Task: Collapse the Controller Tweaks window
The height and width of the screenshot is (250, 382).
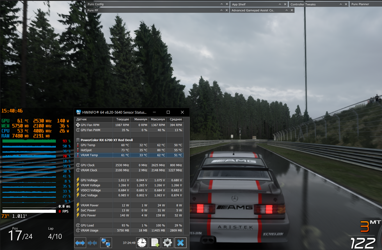Action: click(x=341, y=4)
